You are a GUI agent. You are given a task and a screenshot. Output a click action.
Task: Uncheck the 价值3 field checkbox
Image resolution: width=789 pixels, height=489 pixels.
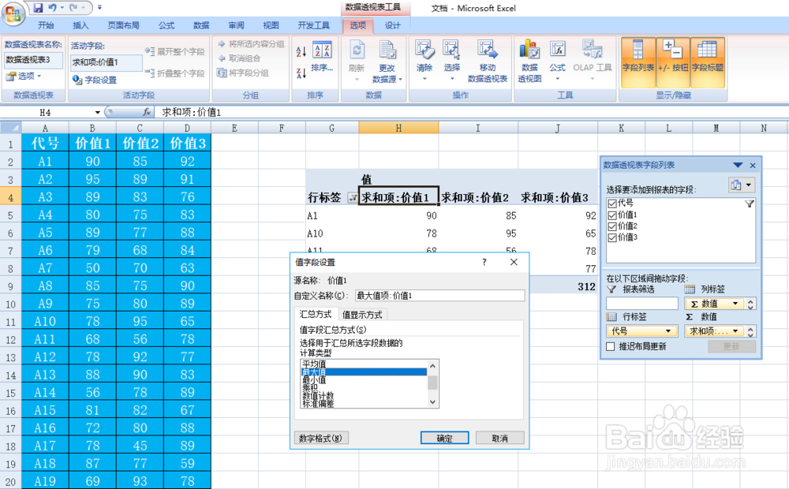(612, 237)
